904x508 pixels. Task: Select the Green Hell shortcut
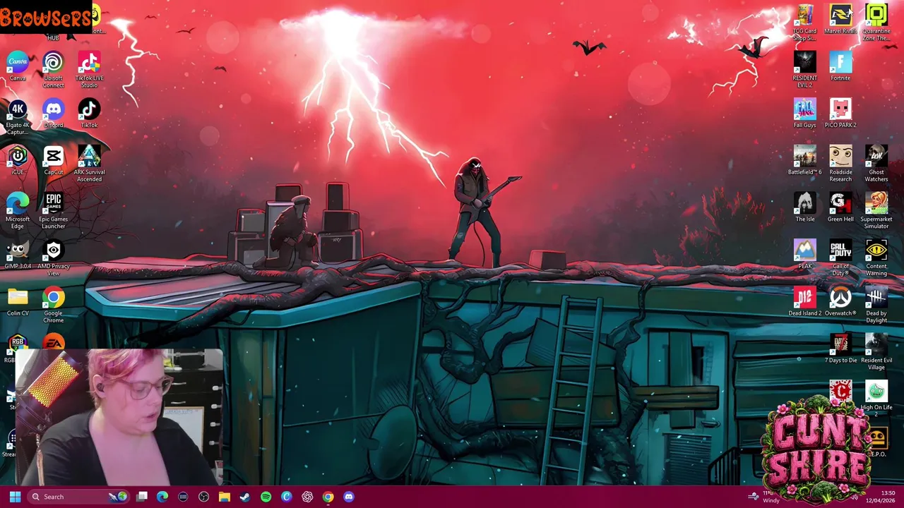tap(840, 207)
